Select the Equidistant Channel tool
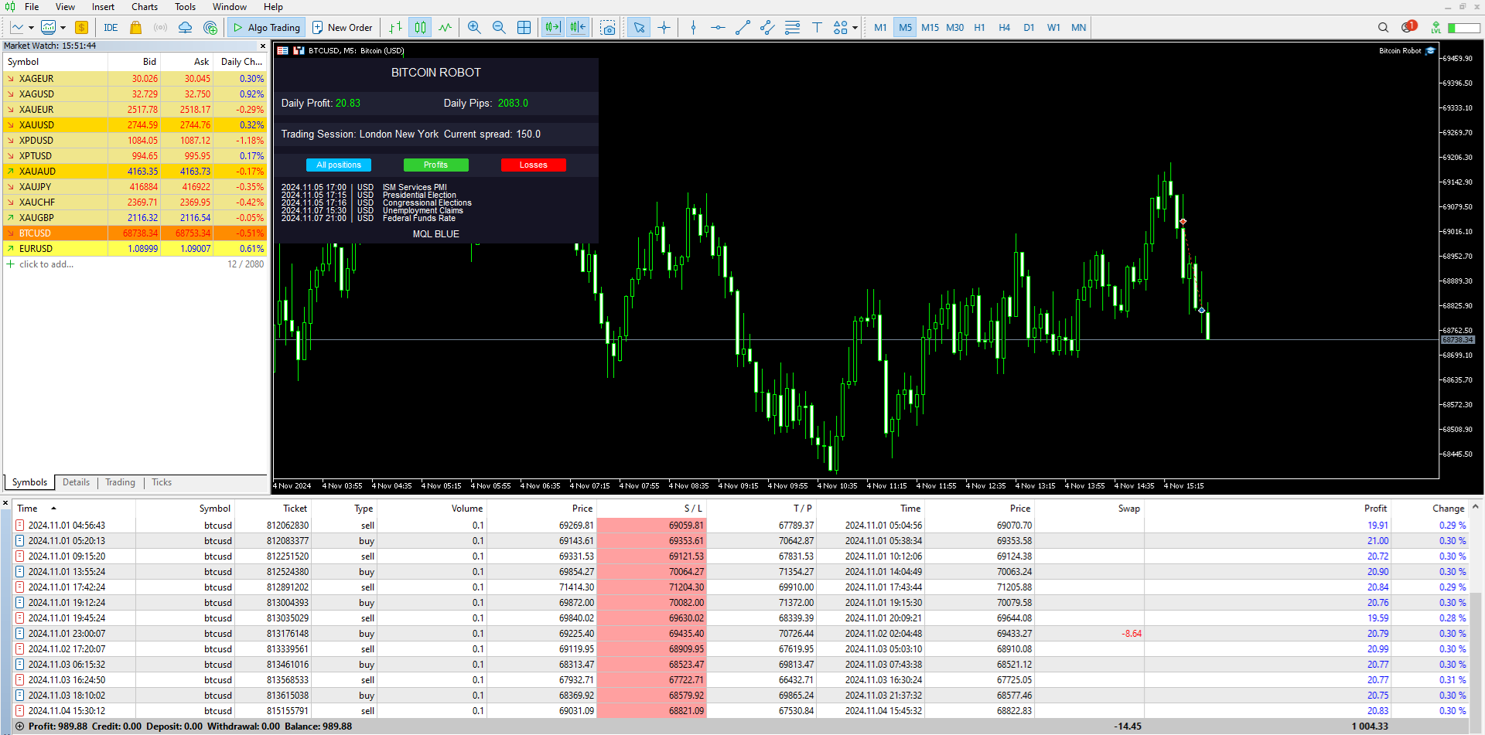This screenshot has width=1485, height=735. 767,28
